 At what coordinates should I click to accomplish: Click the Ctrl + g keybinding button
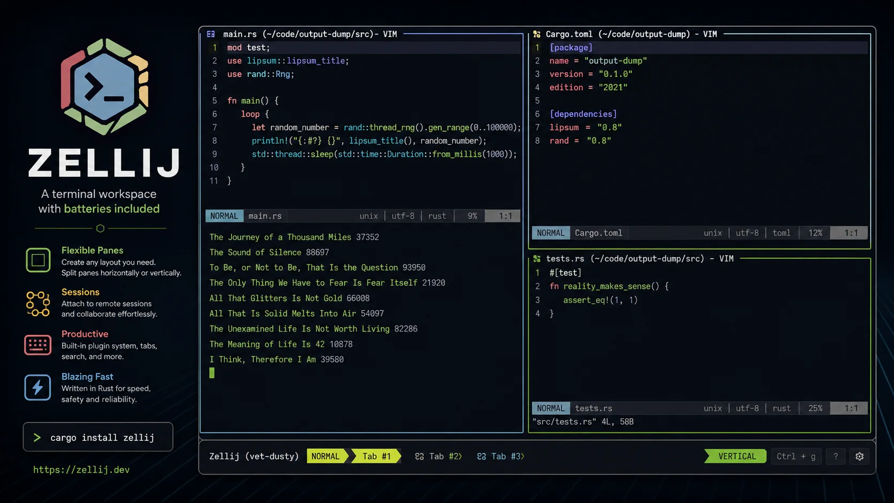[796, 456]
